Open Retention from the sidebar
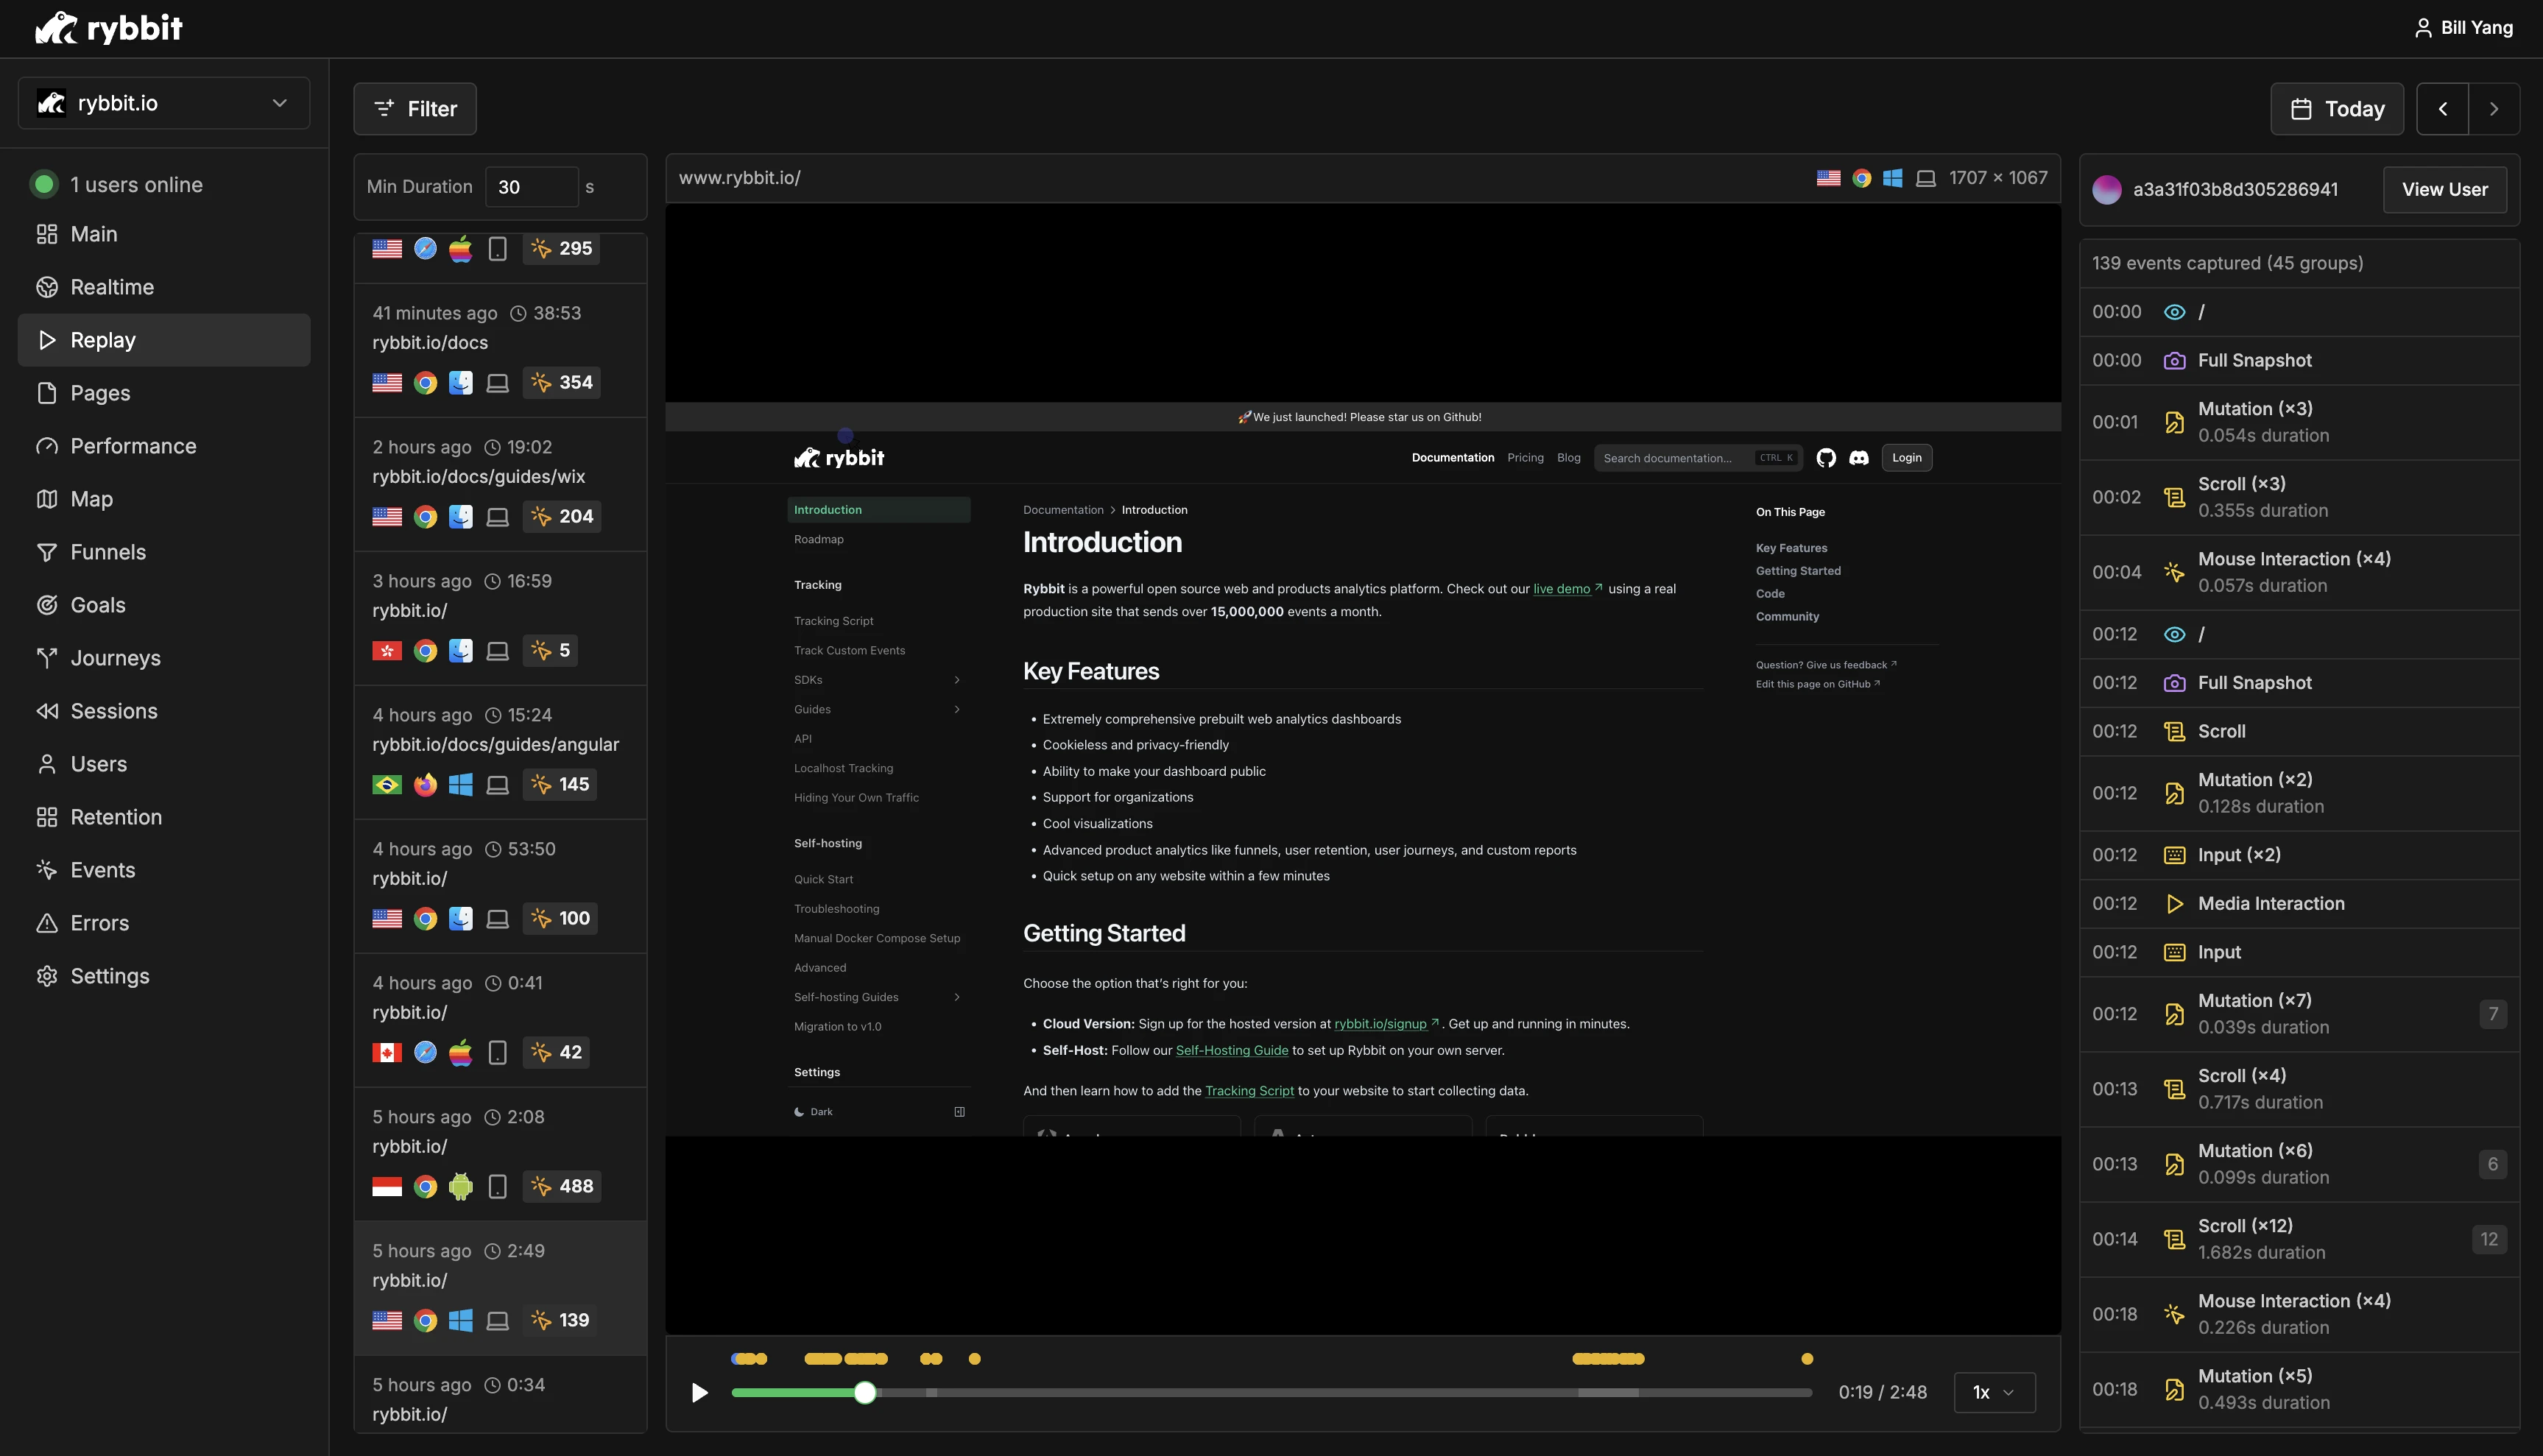The height and width of the screenshot is (1456, 2543). pos(164,817)
